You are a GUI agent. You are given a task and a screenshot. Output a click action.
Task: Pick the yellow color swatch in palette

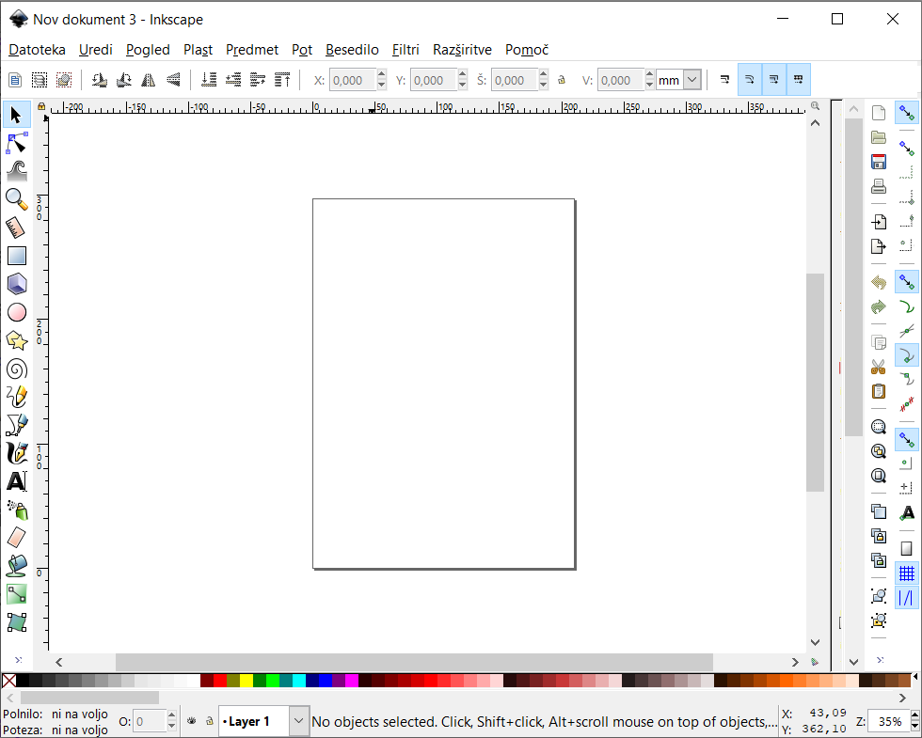pyautogui.click(x=246, y=681)
